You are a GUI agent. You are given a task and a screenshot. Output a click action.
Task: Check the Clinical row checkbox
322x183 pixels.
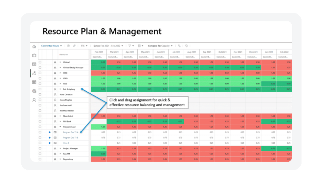pyautogui.click(x=40, y=62)
